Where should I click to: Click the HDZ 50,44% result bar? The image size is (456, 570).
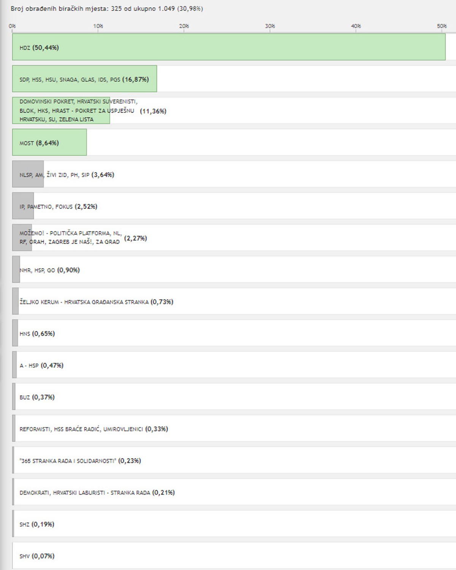pos(229,47)
